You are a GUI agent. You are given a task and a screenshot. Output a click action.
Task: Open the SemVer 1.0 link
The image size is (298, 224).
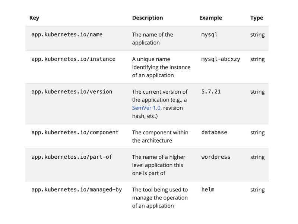pyautogui.click(x=146, y=108)
